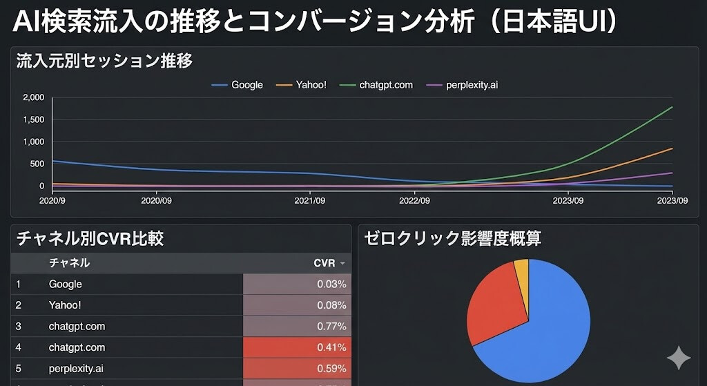Image resolution: width=707 pixels, height=386 pixels.
Task: Click the チャネル column header
Action: tap(69, 263)
